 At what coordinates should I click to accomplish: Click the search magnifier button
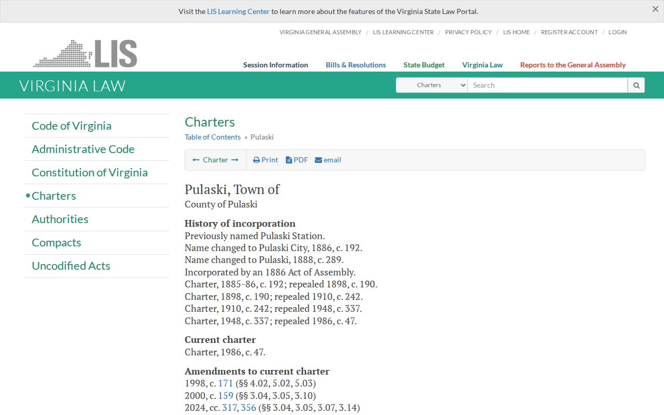tap(636, 85)
